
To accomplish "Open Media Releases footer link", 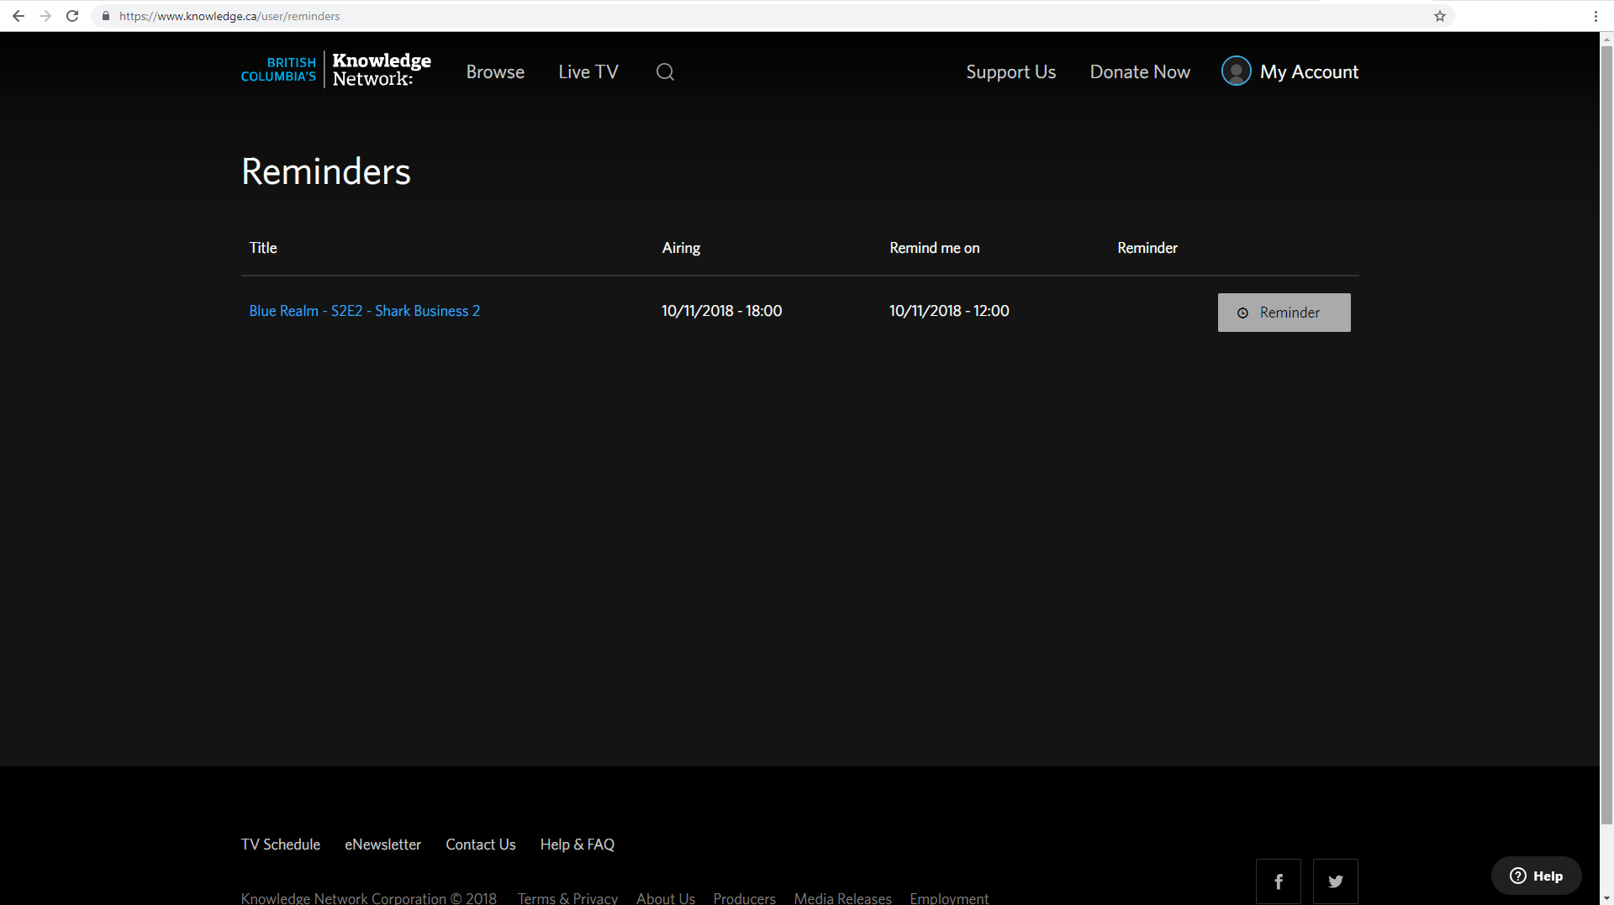I will tap(842, 898).
